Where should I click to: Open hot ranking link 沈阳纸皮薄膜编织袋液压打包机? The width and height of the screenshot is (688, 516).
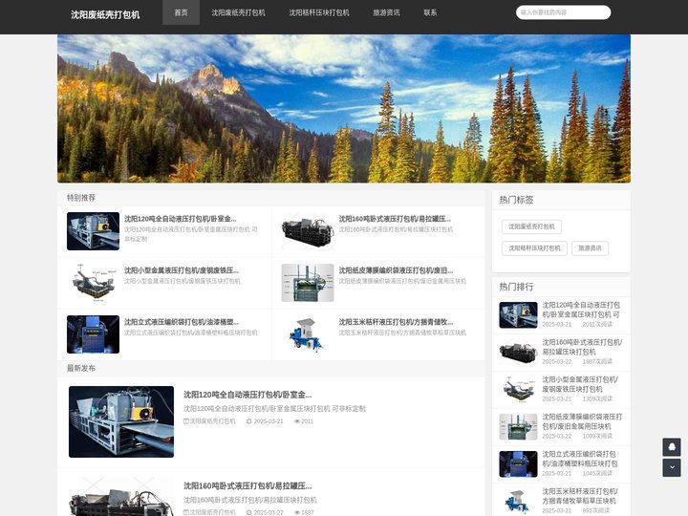[582, 421]
